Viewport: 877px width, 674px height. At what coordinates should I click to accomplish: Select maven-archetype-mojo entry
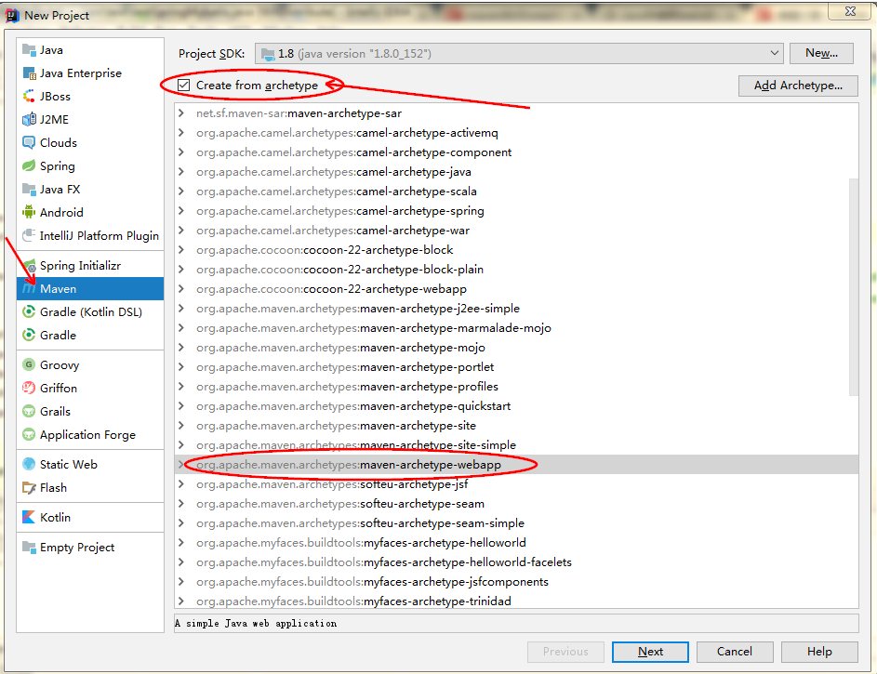click(x=516, y=347)
